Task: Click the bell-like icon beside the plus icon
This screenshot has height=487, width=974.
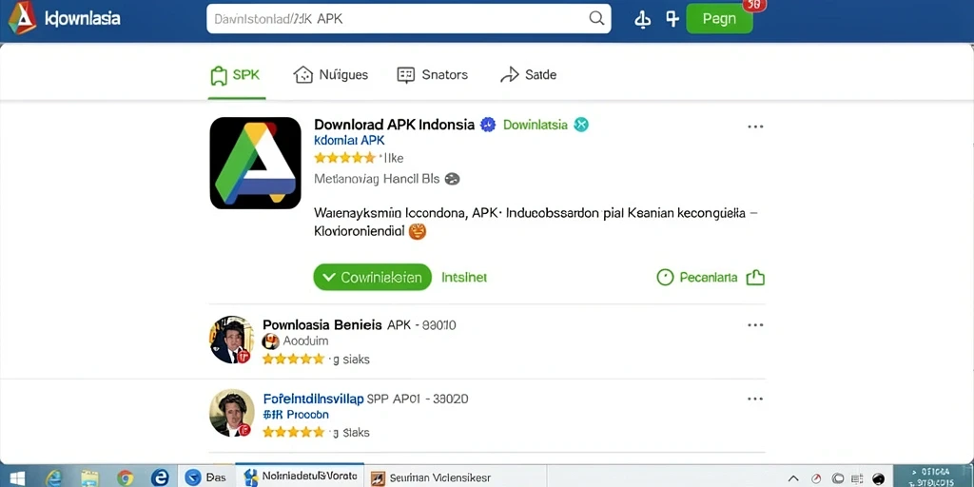Action: [x=642, y=19]
